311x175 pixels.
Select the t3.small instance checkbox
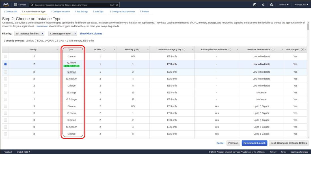point(5,120)
